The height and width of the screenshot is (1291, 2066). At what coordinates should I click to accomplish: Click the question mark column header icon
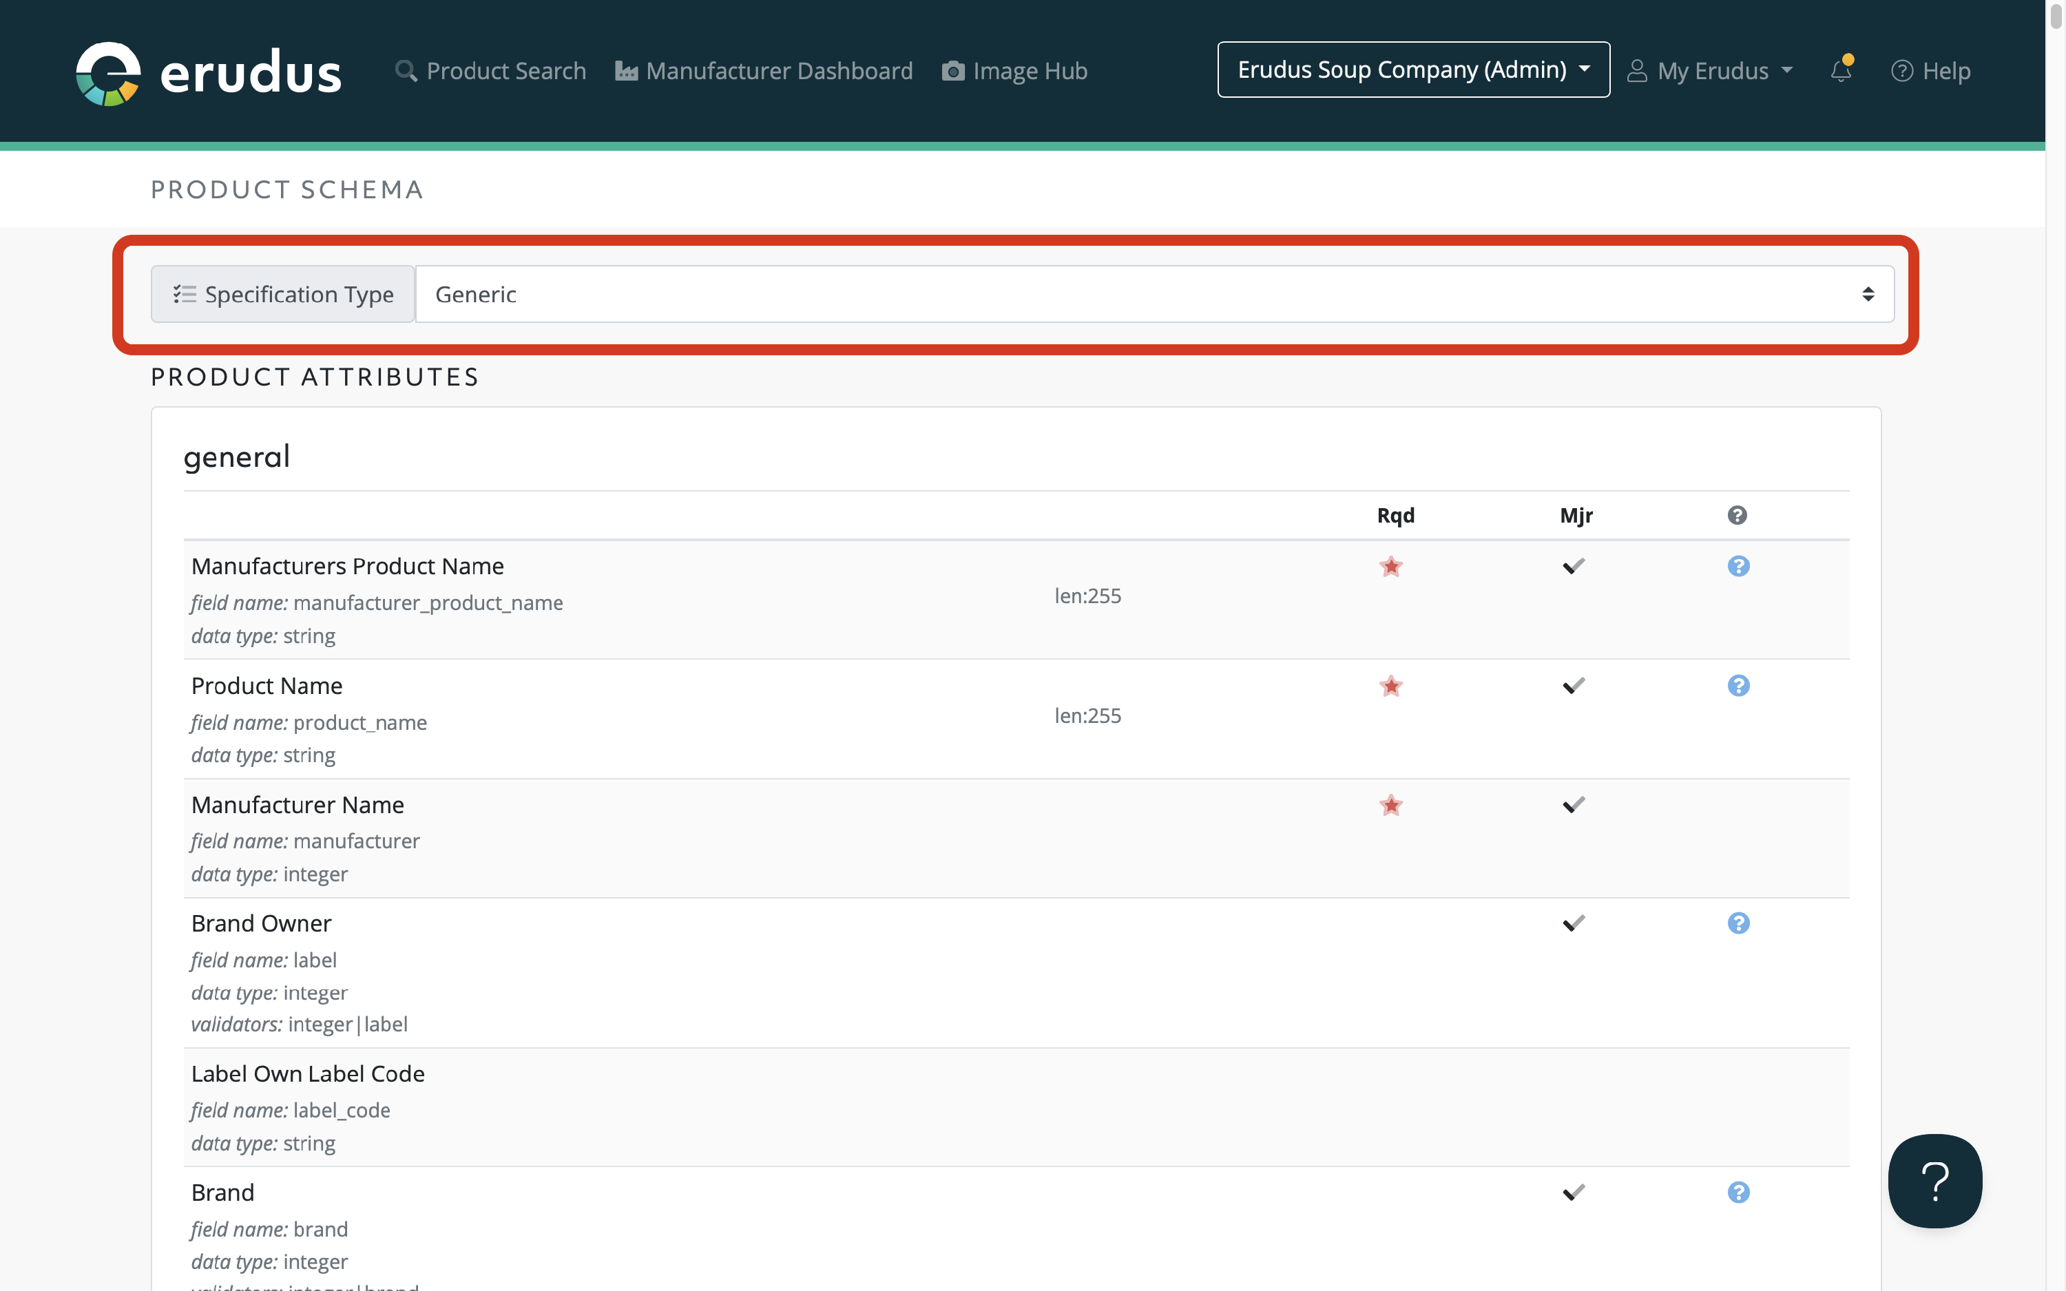point(1736,515)
